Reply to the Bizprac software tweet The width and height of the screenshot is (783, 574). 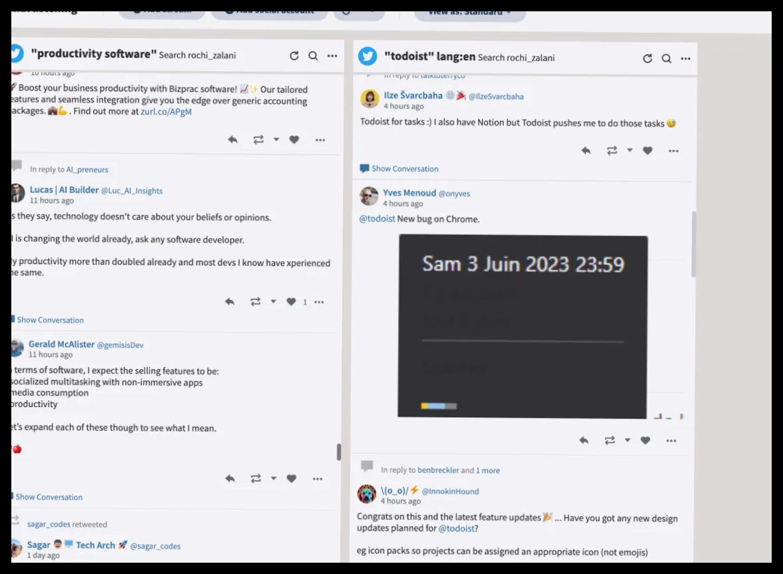[233, 140]
